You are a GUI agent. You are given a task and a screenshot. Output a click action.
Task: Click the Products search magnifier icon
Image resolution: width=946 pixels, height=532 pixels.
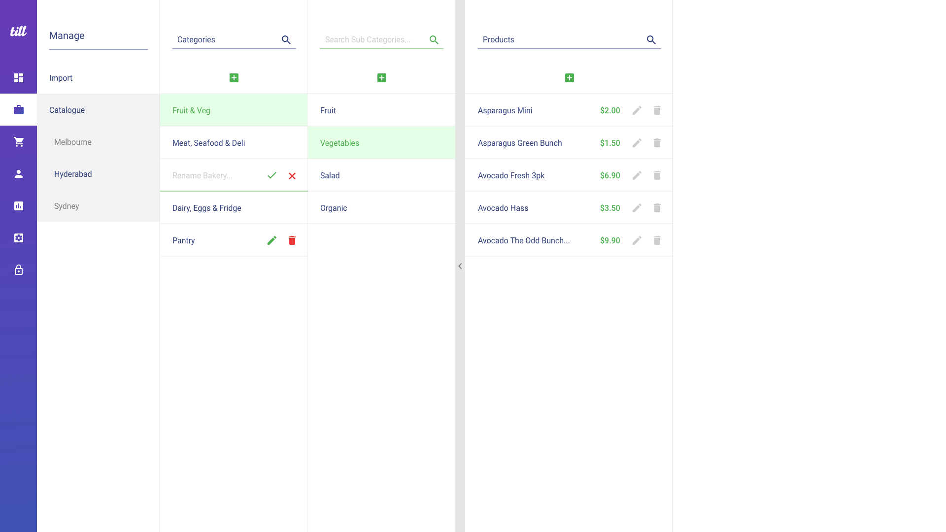click(x=651, y=40)
